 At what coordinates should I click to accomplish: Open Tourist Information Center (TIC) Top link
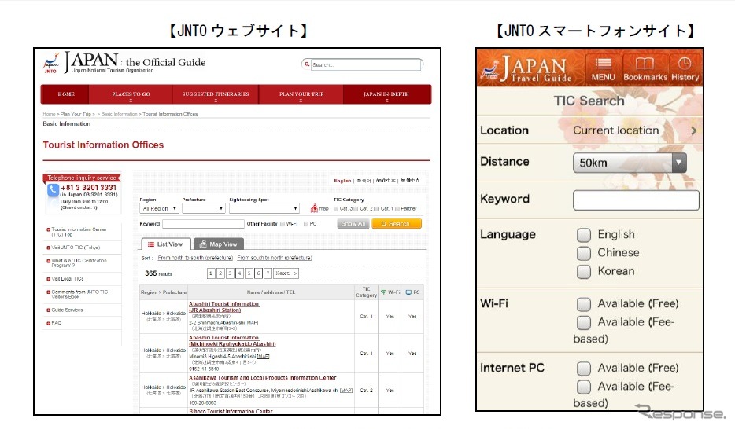tap(79, 232)
